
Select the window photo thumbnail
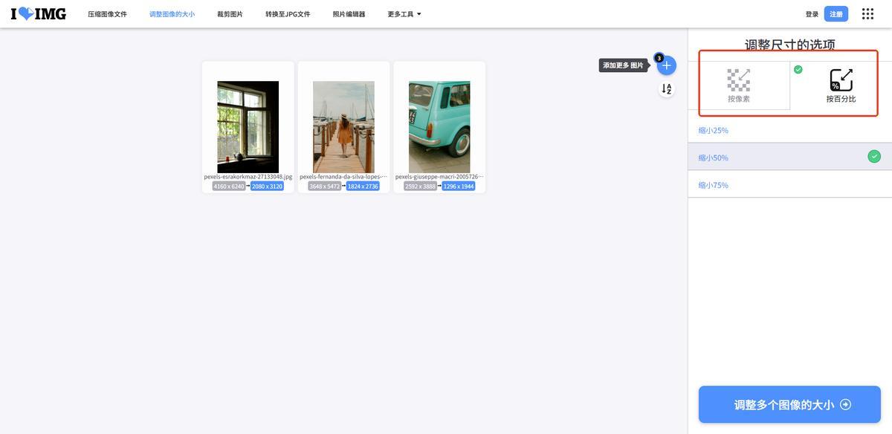(248, 127)
